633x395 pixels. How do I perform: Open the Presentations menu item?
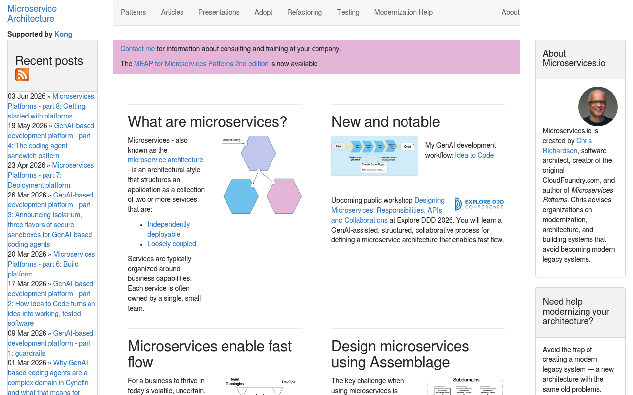219,12
